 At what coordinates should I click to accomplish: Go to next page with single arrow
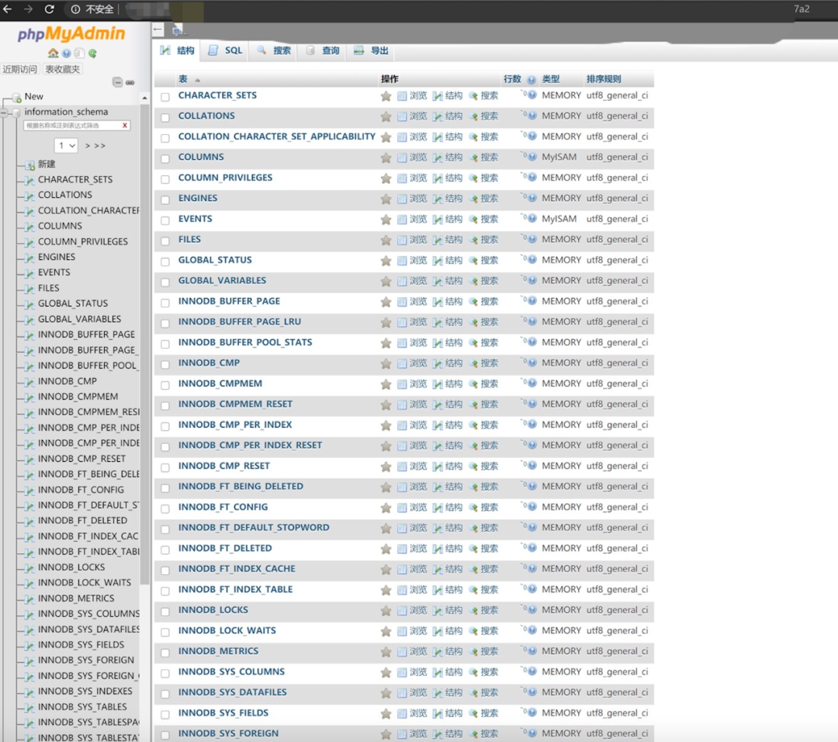pos(88,145)
